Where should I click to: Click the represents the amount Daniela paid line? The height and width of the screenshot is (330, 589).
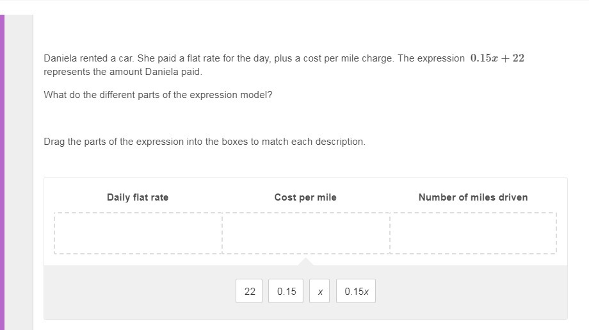[x=123, y=72]
